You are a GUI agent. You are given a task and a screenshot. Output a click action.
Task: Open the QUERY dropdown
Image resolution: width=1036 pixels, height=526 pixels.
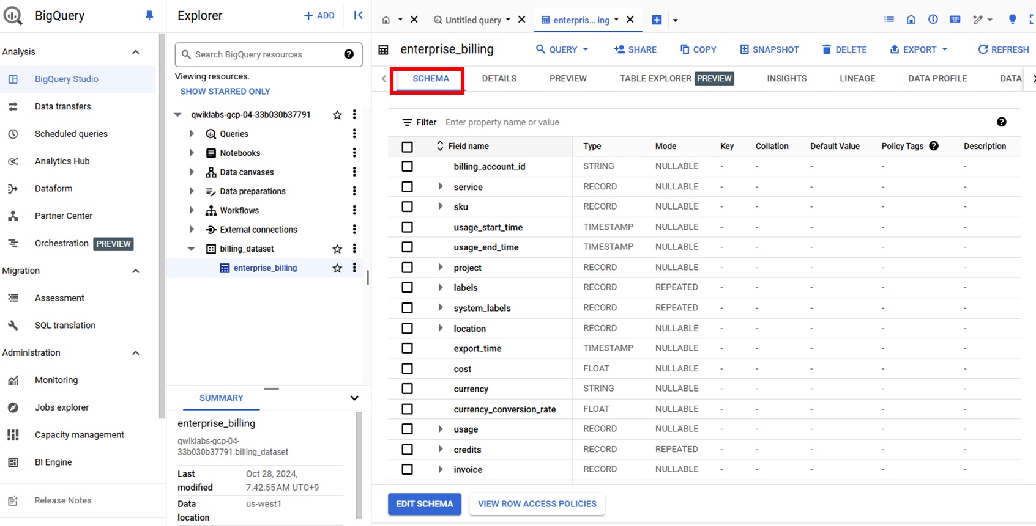coord(562,49)
